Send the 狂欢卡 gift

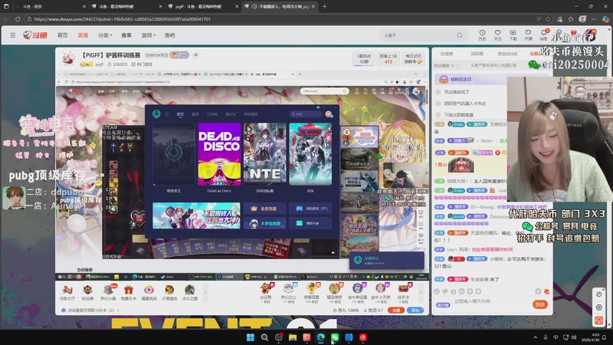(x=404, y=293)
